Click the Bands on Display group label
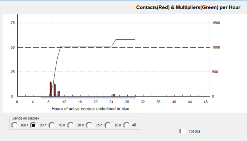 pyautogui.click(x=26, y=118)
